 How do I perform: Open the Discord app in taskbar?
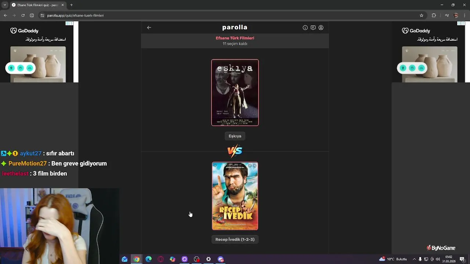click(221, 259)
